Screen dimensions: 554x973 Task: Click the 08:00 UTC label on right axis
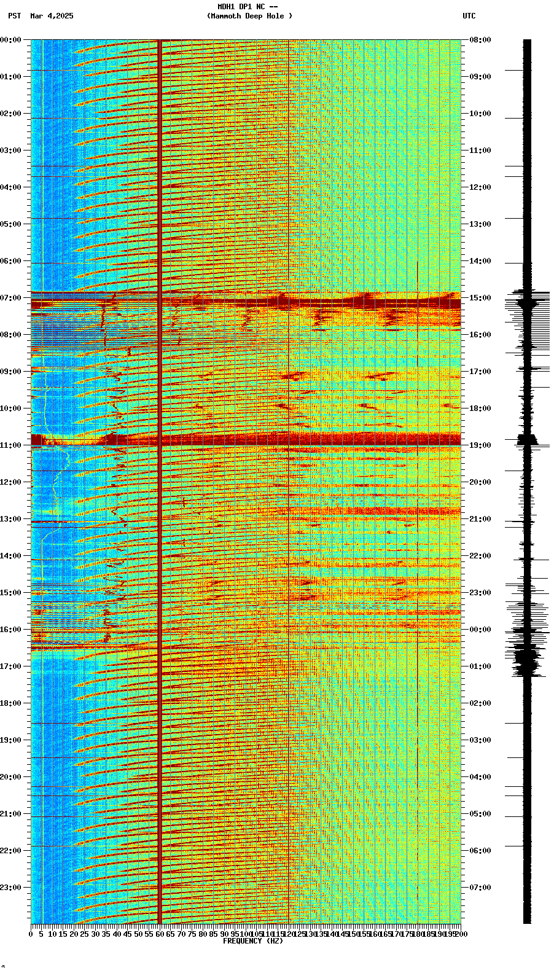[480, 40]
